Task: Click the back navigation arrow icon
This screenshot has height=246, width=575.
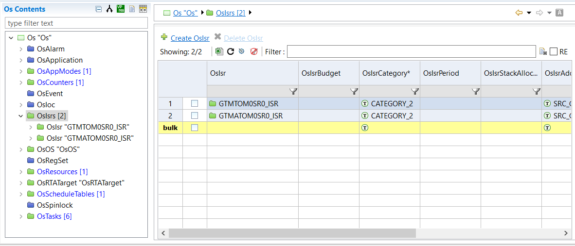Action: (519, 13)
